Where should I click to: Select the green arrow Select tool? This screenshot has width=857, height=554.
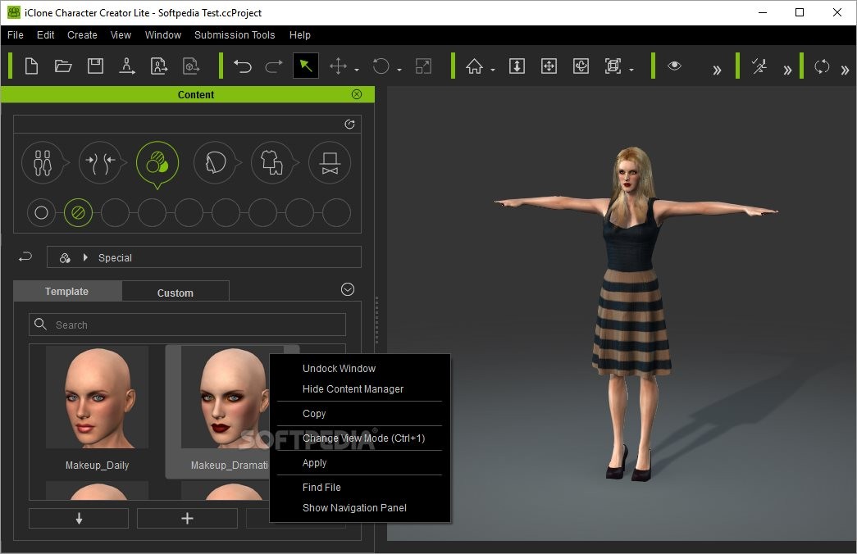tap(306, 66)
